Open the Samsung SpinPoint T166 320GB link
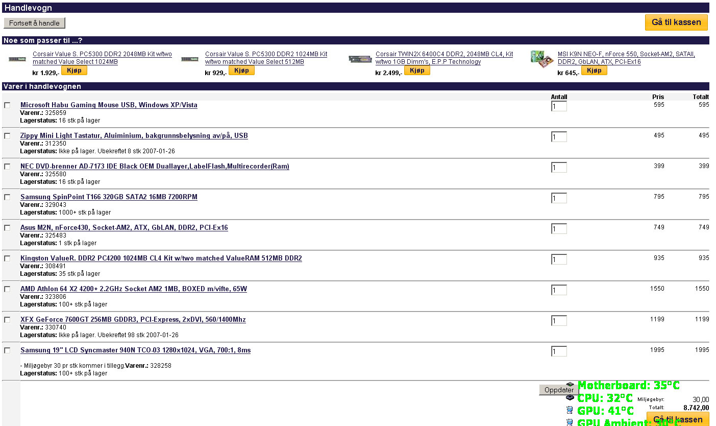Viewport: 716px width, 426px height. [109, 197]
